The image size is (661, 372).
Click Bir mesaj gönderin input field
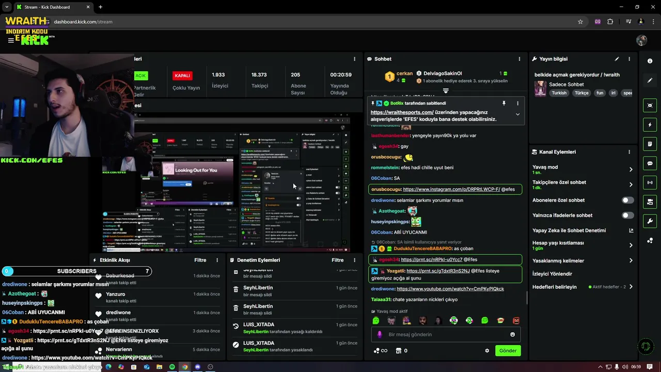point(446,334)
